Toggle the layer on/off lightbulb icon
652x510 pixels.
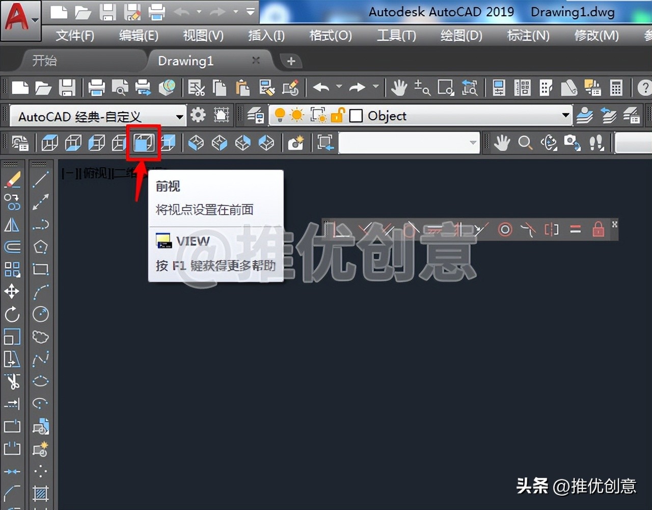coord(279,116)
